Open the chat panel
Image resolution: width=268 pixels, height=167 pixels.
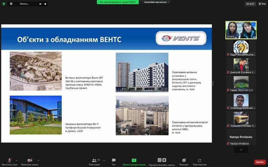click(x=114, y=162)
